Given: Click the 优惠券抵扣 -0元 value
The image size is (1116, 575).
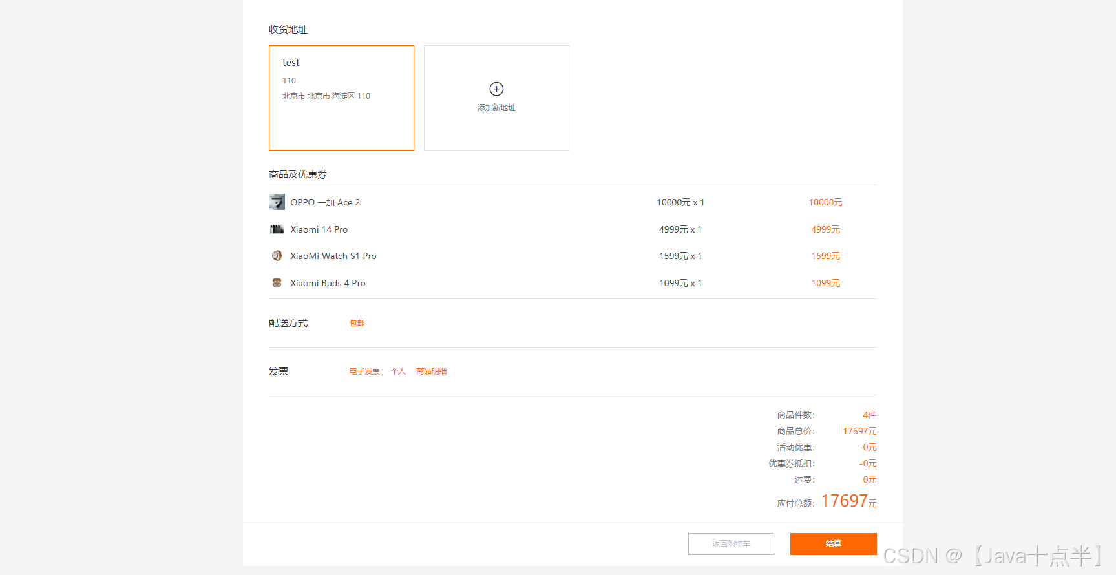Looking at the screenshot, I should tap(868, 463).
